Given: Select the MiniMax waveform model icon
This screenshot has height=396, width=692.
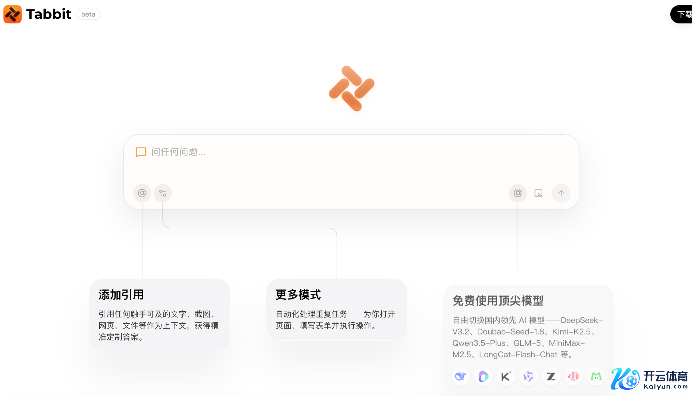Looking at the screenshot, I should [574, 377].
